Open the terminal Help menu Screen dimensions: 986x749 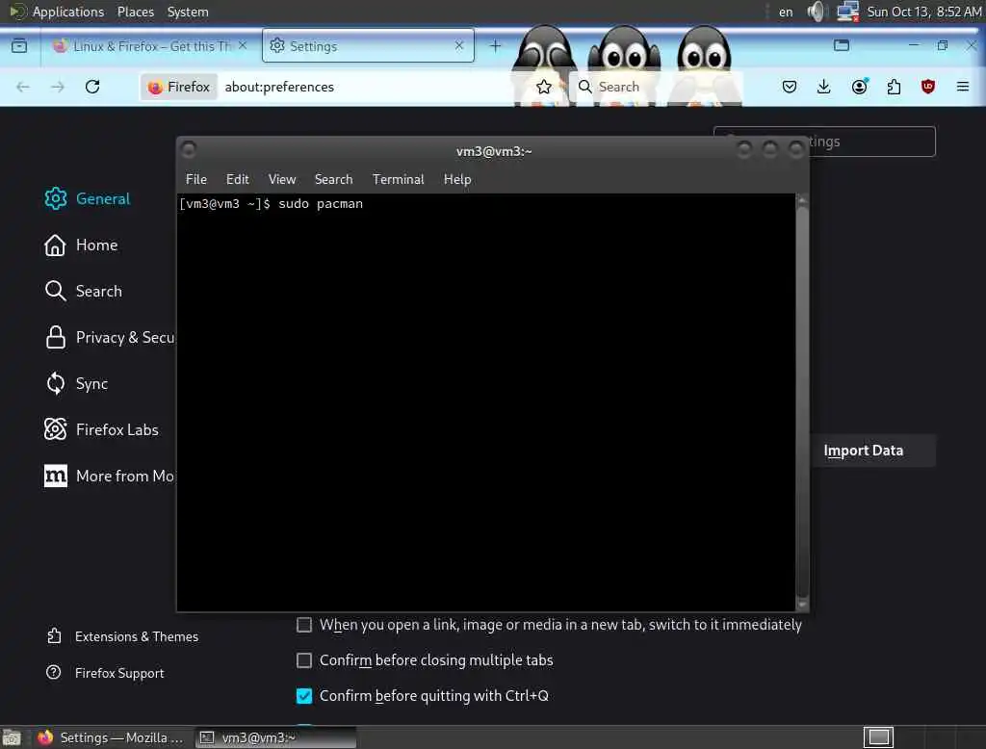(x=457, y=179)
